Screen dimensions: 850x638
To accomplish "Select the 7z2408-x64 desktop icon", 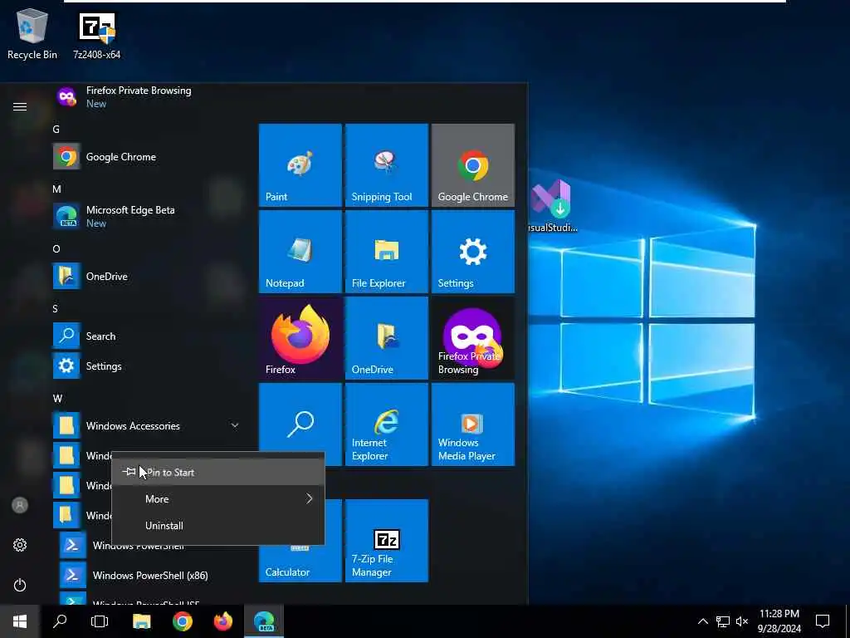I will coord(96,36).
